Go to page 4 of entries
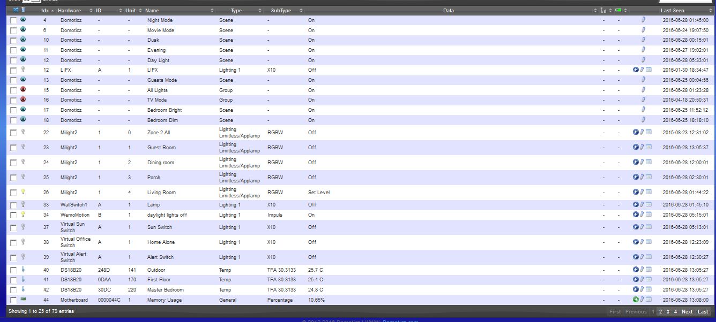 coord(675,311)
